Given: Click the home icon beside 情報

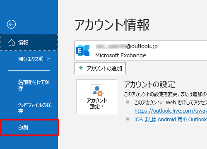Looking at the screenshot, I should coord(12,42).
